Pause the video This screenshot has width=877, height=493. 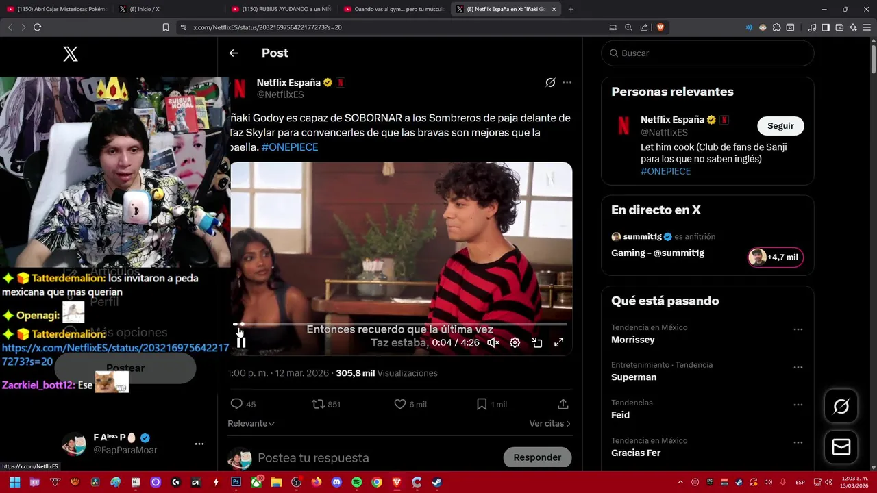241,342
